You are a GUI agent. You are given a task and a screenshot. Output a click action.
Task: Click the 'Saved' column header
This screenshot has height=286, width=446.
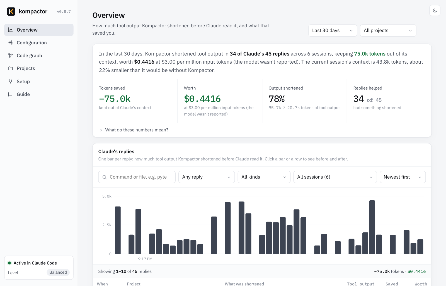point(392,284)
